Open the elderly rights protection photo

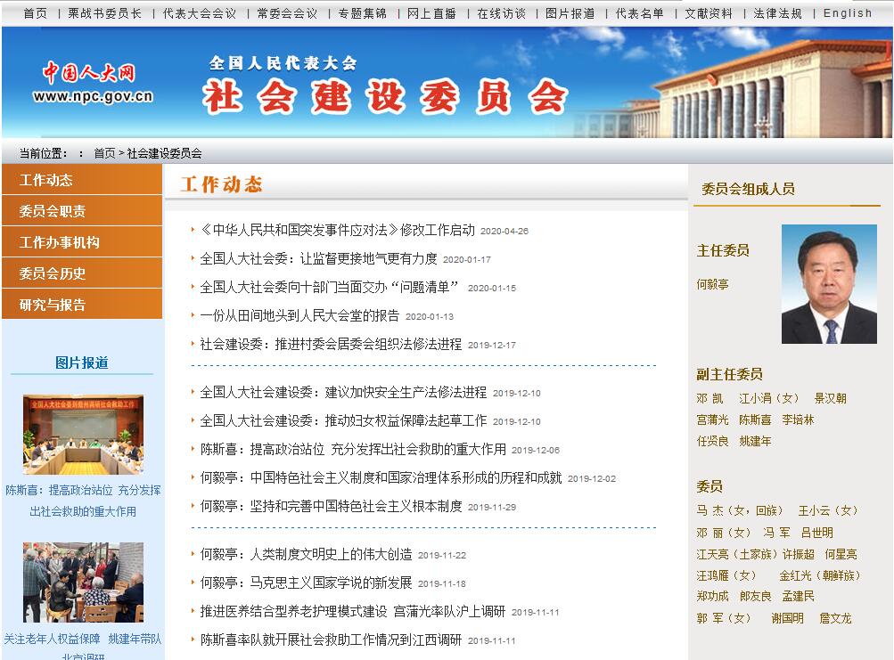83,582
